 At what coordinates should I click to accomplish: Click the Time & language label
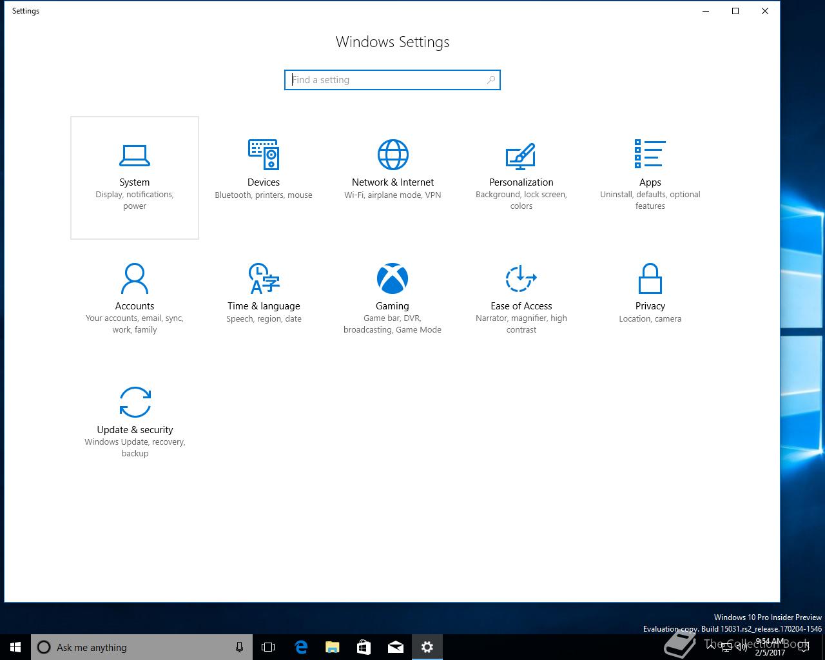pos(264,306)
